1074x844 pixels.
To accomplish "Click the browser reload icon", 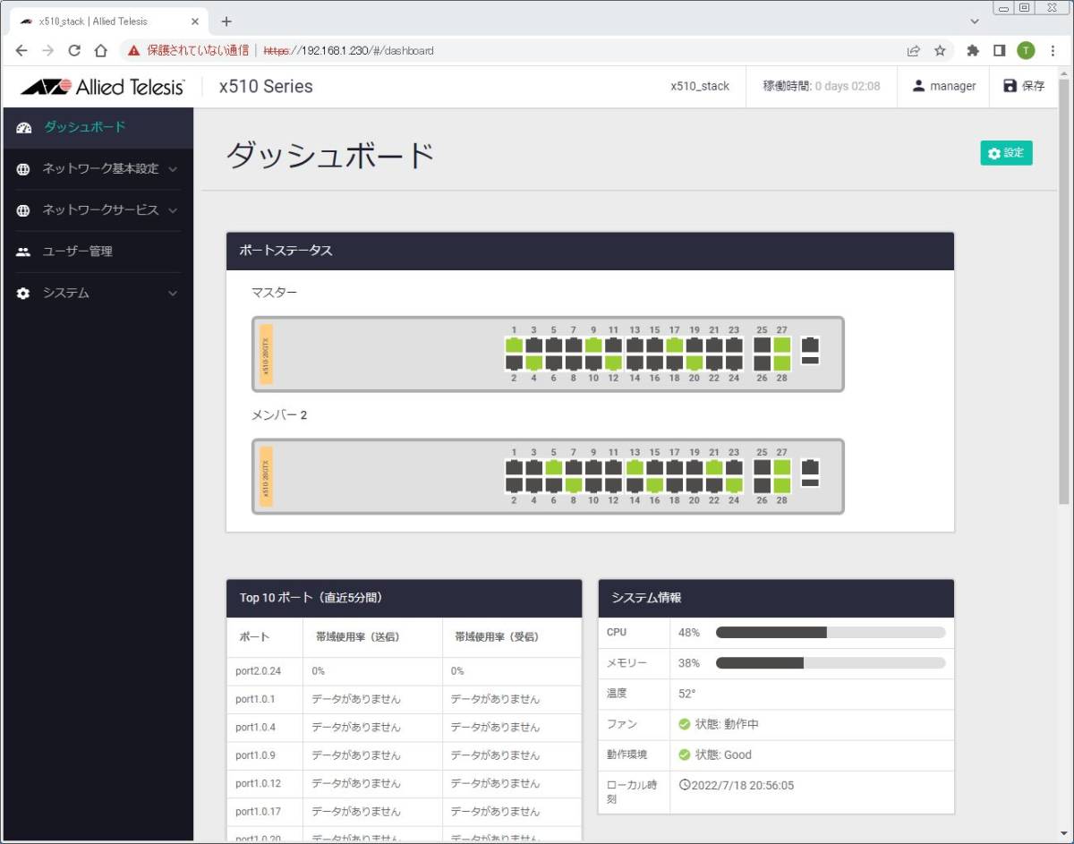I will click(x=74, y=51).
